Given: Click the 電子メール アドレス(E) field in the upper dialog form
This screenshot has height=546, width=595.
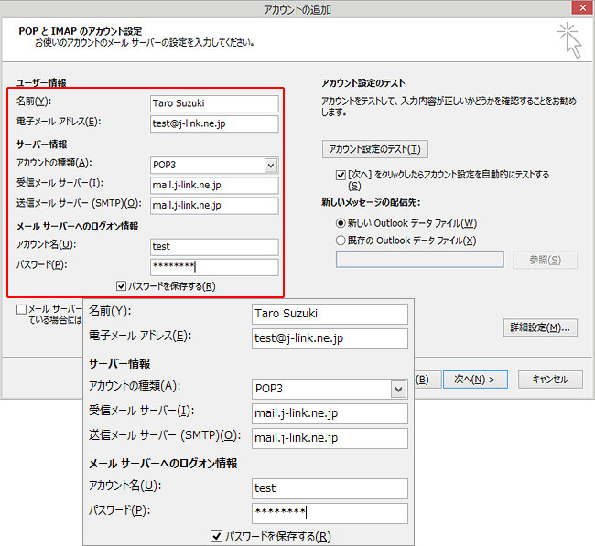Looking at the screenshot, I should 214,123.
